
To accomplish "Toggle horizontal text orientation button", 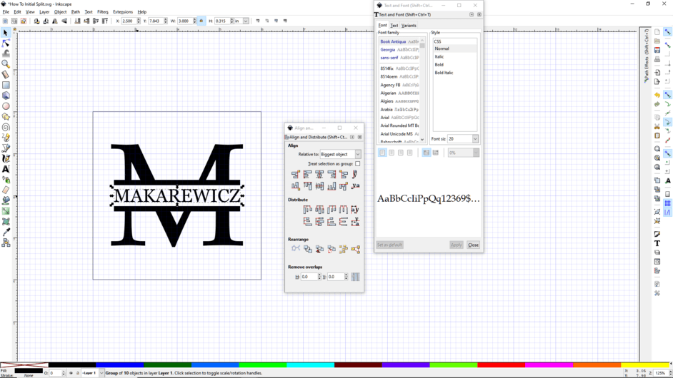I will click(x=427, y=153).
